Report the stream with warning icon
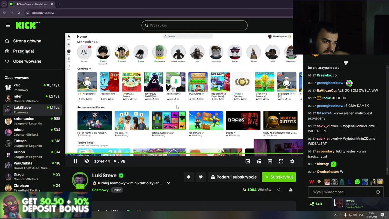The image size is (389, 219). [x=291, y=190]
